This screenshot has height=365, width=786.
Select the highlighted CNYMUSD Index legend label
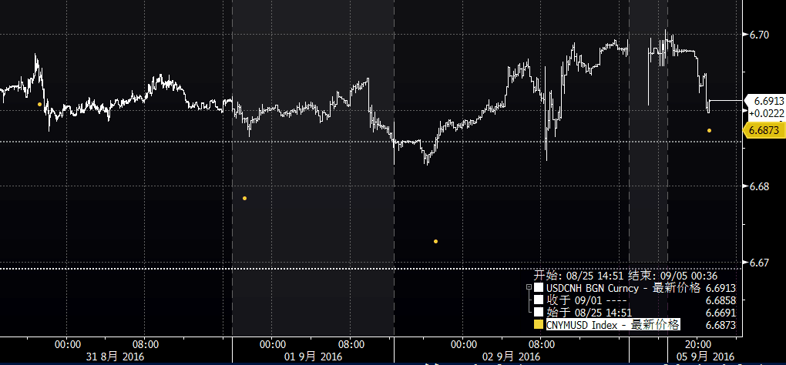613,325
